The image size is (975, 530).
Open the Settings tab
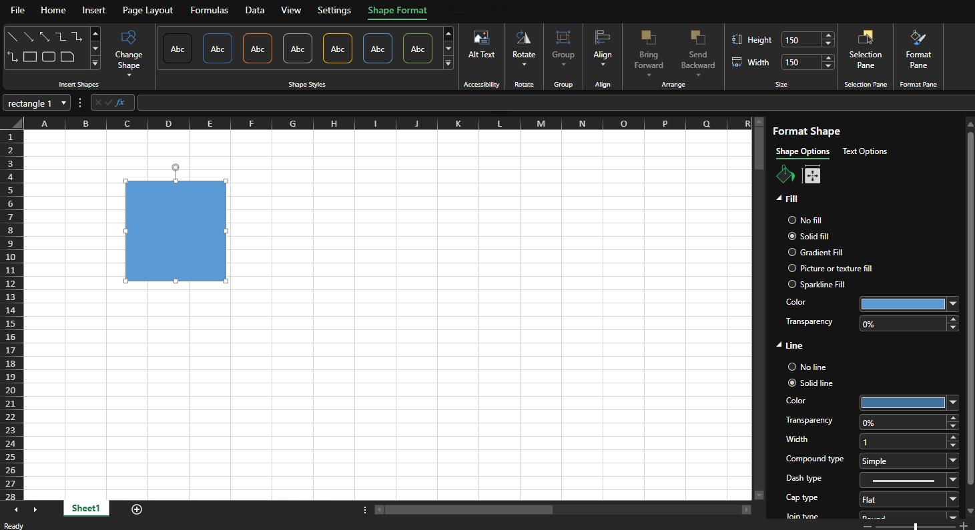334,10
